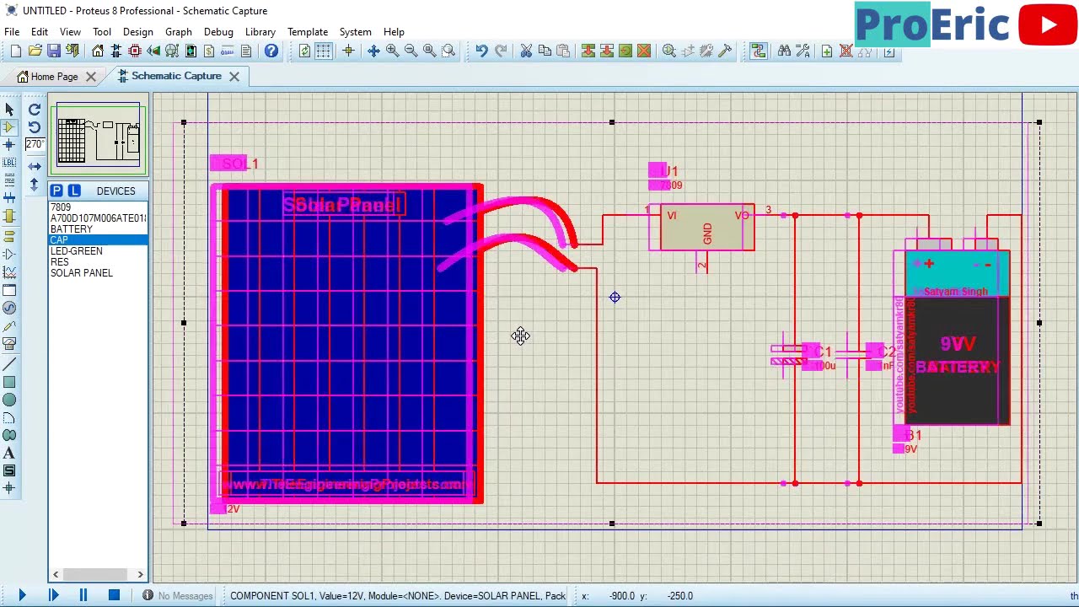This screenshot has height=607, width=1079.
Task: Select the Selection Mode arrow tool
Action: (9, 110)
